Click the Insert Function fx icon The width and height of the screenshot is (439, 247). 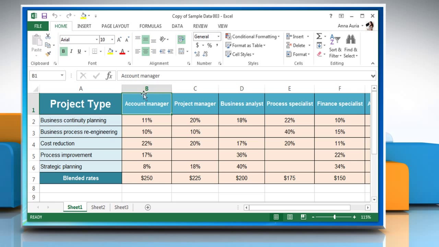109,76
